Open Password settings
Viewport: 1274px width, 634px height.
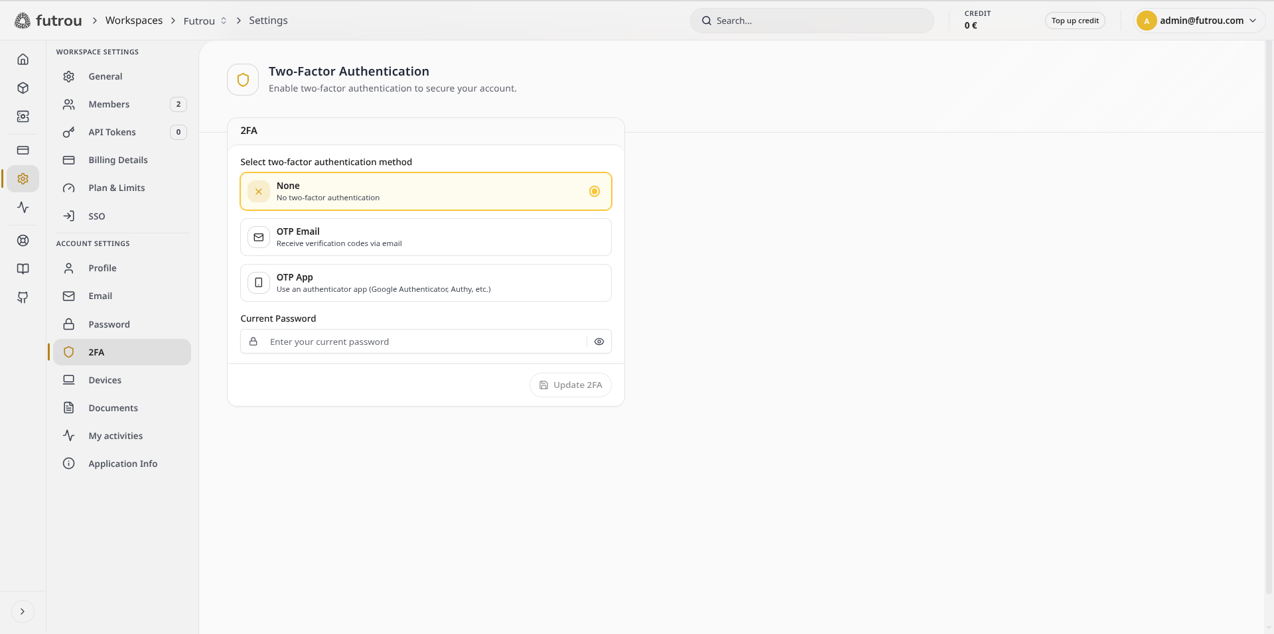tap(122, 324)
